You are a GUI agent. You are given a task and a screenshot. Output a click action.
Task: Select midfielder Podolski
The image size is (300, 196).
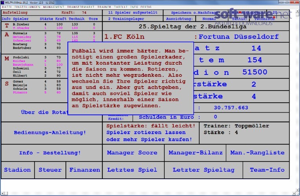(x=21, y=57)
